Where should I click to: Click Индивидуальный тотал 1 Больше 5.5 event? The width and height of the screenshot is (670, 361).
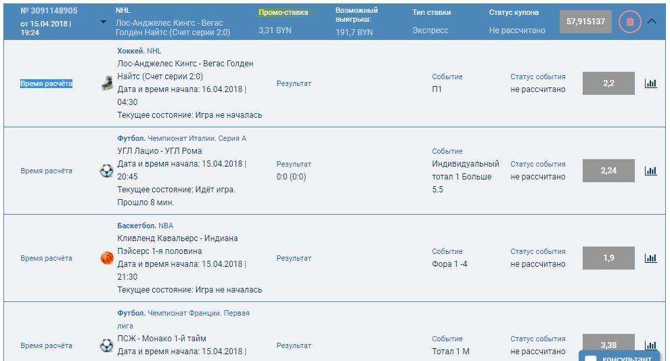pos(466,177)
